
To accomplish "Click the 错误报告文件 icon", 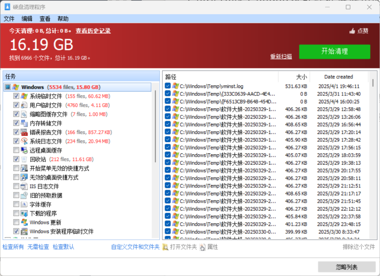I will [25, 132].
